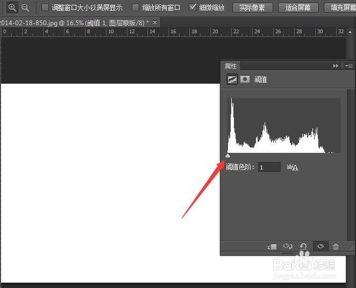The image size is (356, 288).
Task: Select the threshold adjustment icon
Action: tap(232, 79)
